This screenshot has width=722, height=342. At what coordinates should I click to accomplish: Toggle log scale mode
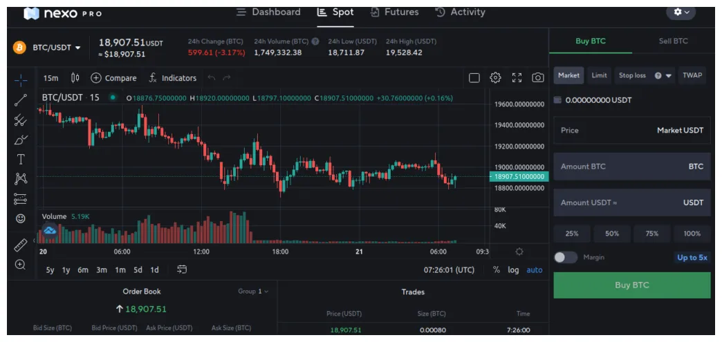pyautogui.click(x=513, y=269)
